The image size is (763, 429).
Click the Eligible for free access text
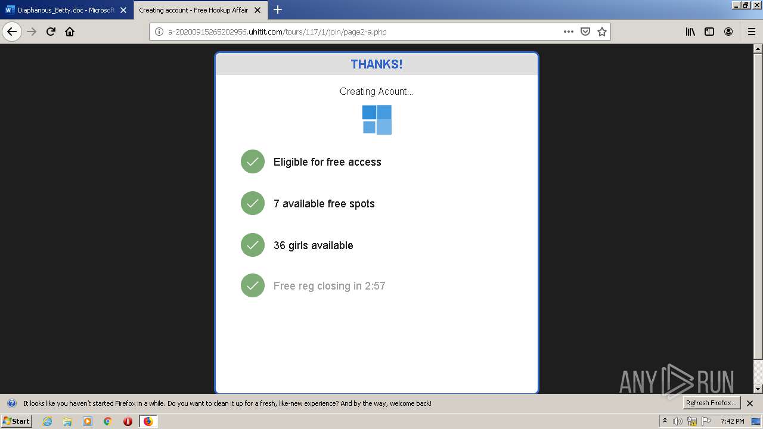click(327, 162)
